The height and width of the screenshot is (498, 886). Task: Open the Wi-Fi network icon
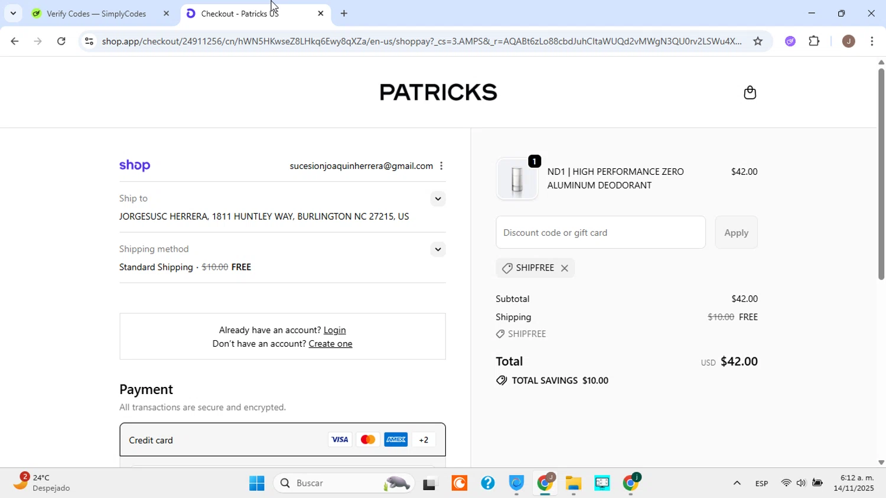pyautogui.click(x=786, y=484)
